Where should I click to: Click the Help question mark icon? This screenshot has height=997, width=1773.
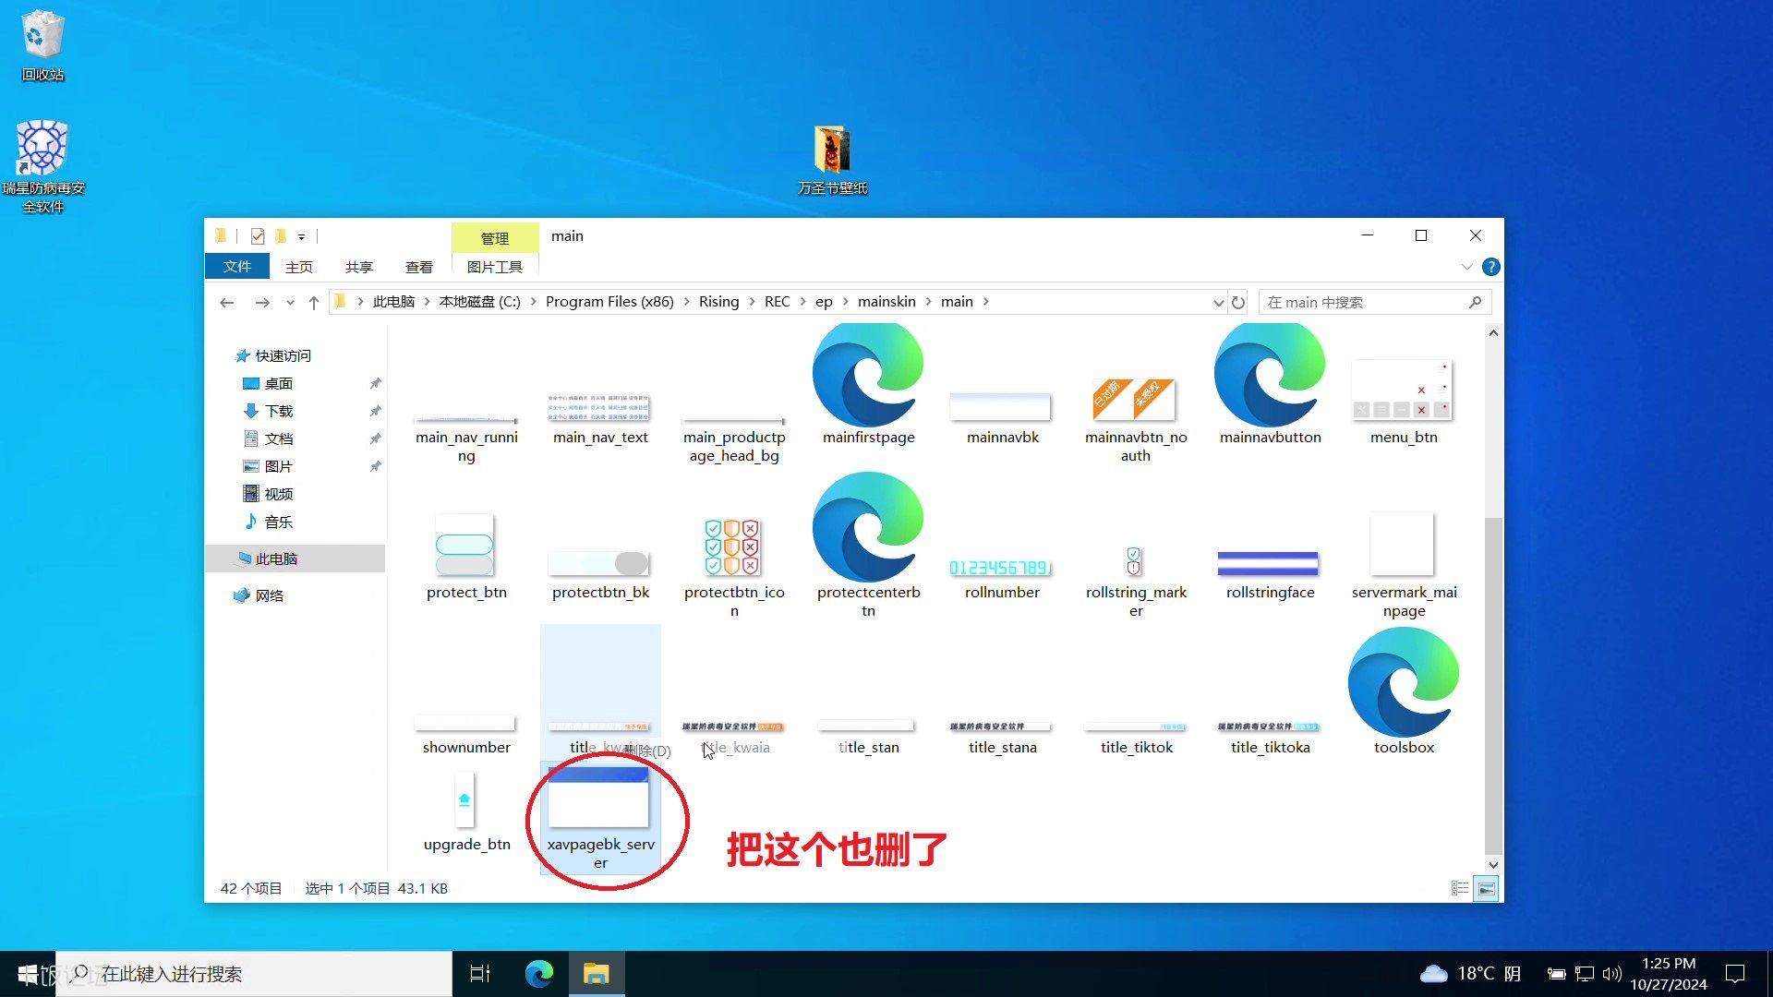[1490, 267]
